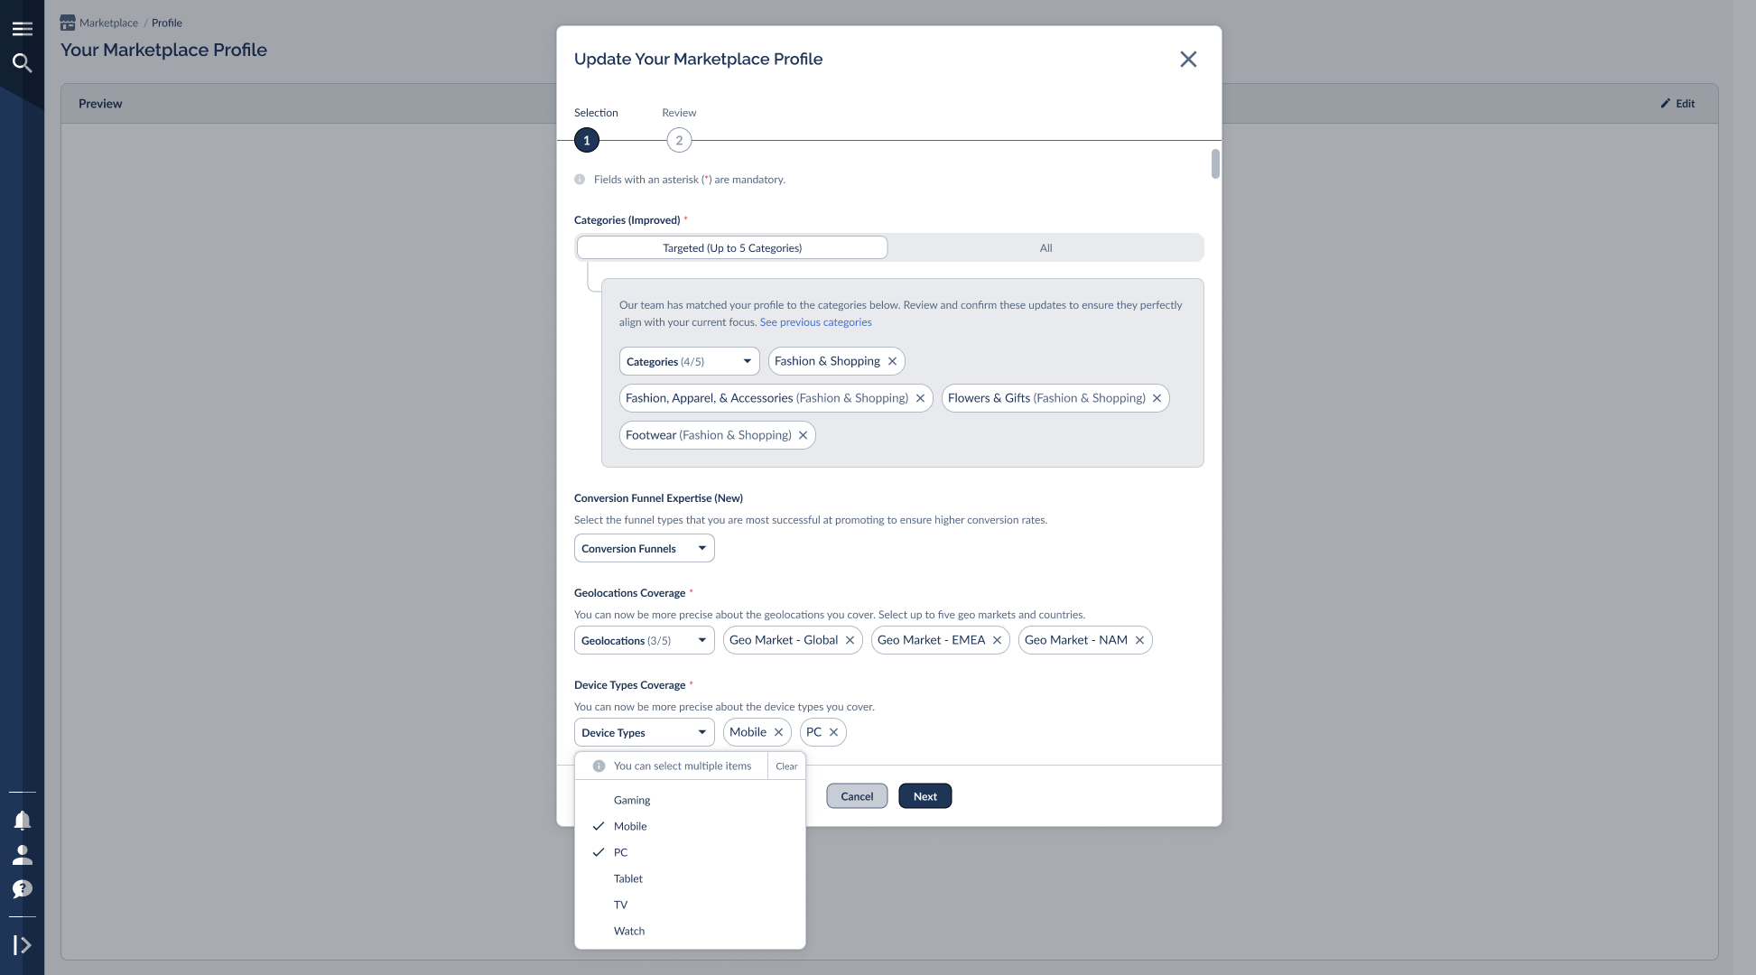Open notifications via the bell icon
This screenshot has width=1756, height=975.
point(23,820)
